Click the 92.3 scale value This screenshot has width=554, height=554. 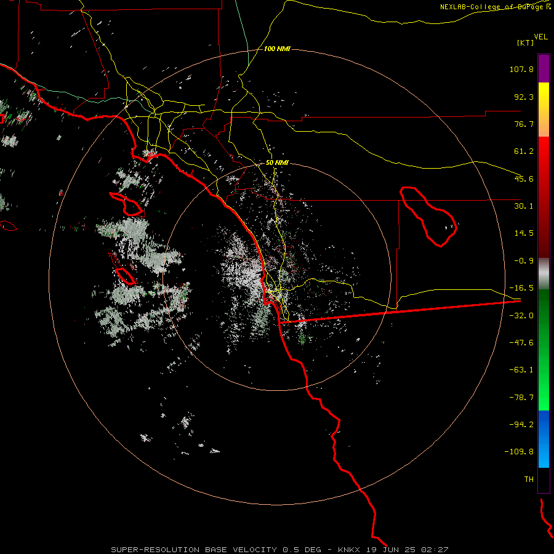[x=524, y=97]
